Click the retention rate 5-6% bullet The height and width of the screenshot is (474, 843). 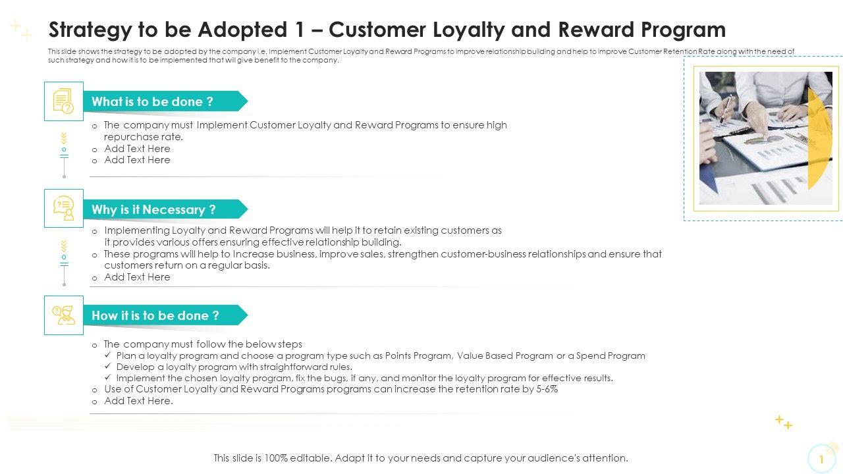coord(331,389)
